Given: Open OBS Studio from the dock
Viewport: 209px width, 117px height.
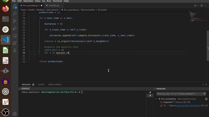Looking at the screenshot, I should [6, 112].
